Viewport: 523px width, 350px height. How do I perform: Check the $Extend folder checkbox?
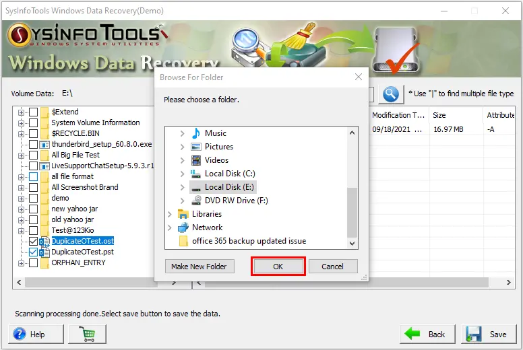[x=33, y=112]
